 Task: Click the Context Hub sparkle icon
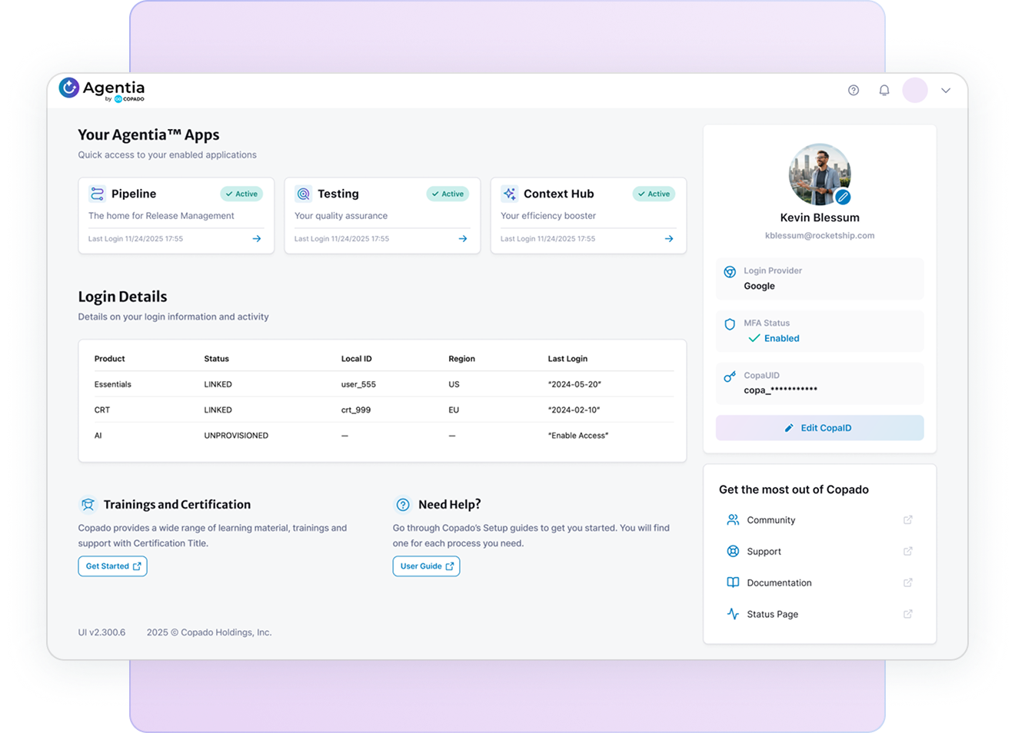click(x=509, y=194)
